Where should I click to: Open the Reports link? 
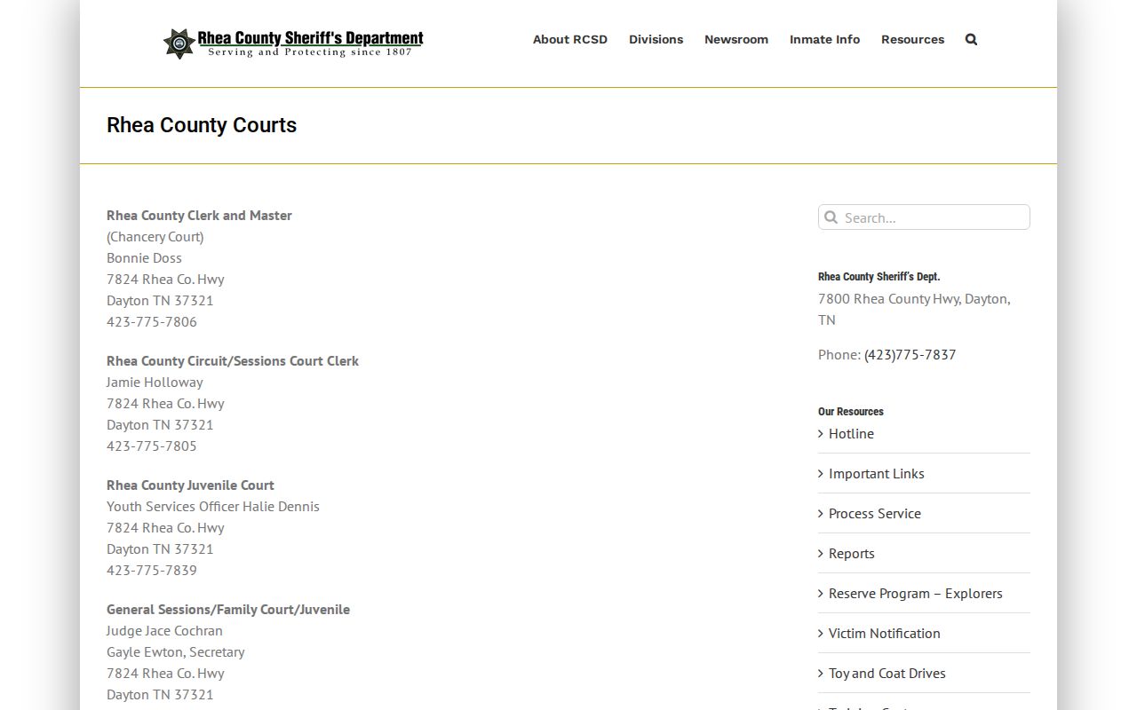(851, 553)
